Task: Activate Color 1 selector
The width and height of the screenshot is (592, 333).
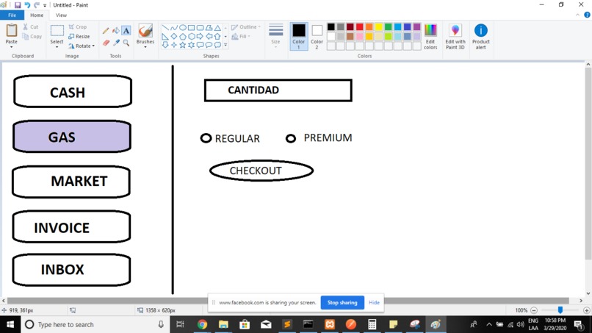Action: coord(299,36)
